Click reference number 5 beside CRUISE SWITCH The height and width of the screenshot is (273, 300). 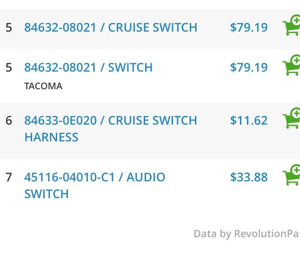pyautogui.click(x=9, y=27)
